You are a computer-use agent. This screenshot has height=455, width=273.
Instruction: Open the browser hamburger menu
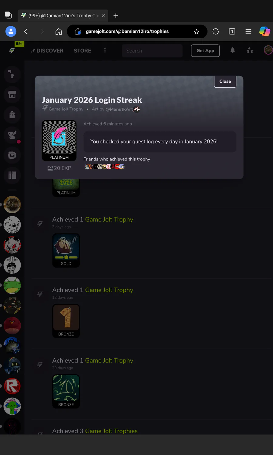pyautogui.click(x=248, y=32)
